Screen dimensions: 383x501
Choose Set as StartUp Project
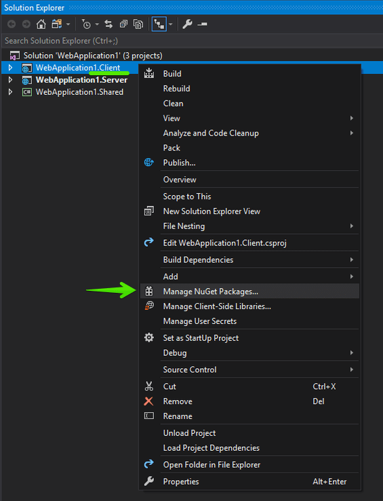click(249, 338)
